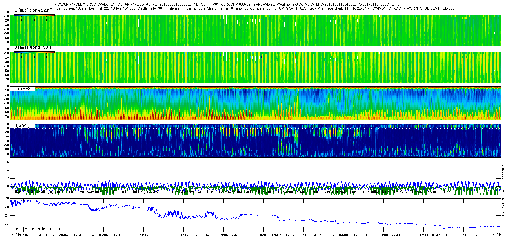Click the 'Temperature at instrument' label
This screenshot has width=506, height=239.
click(x=37, y=229)
